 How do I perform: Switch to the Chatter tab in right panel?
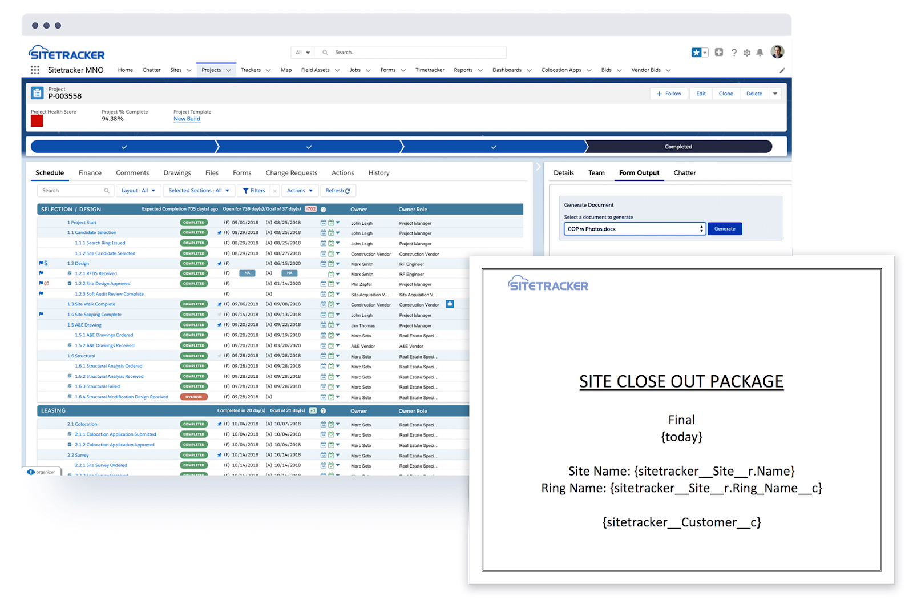coord(685,173)
